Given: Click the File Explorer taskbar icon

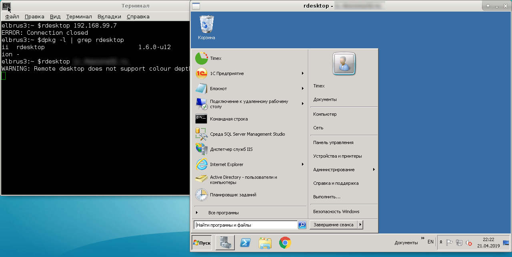Looking at the screenshot, I should tap(265, 243).
